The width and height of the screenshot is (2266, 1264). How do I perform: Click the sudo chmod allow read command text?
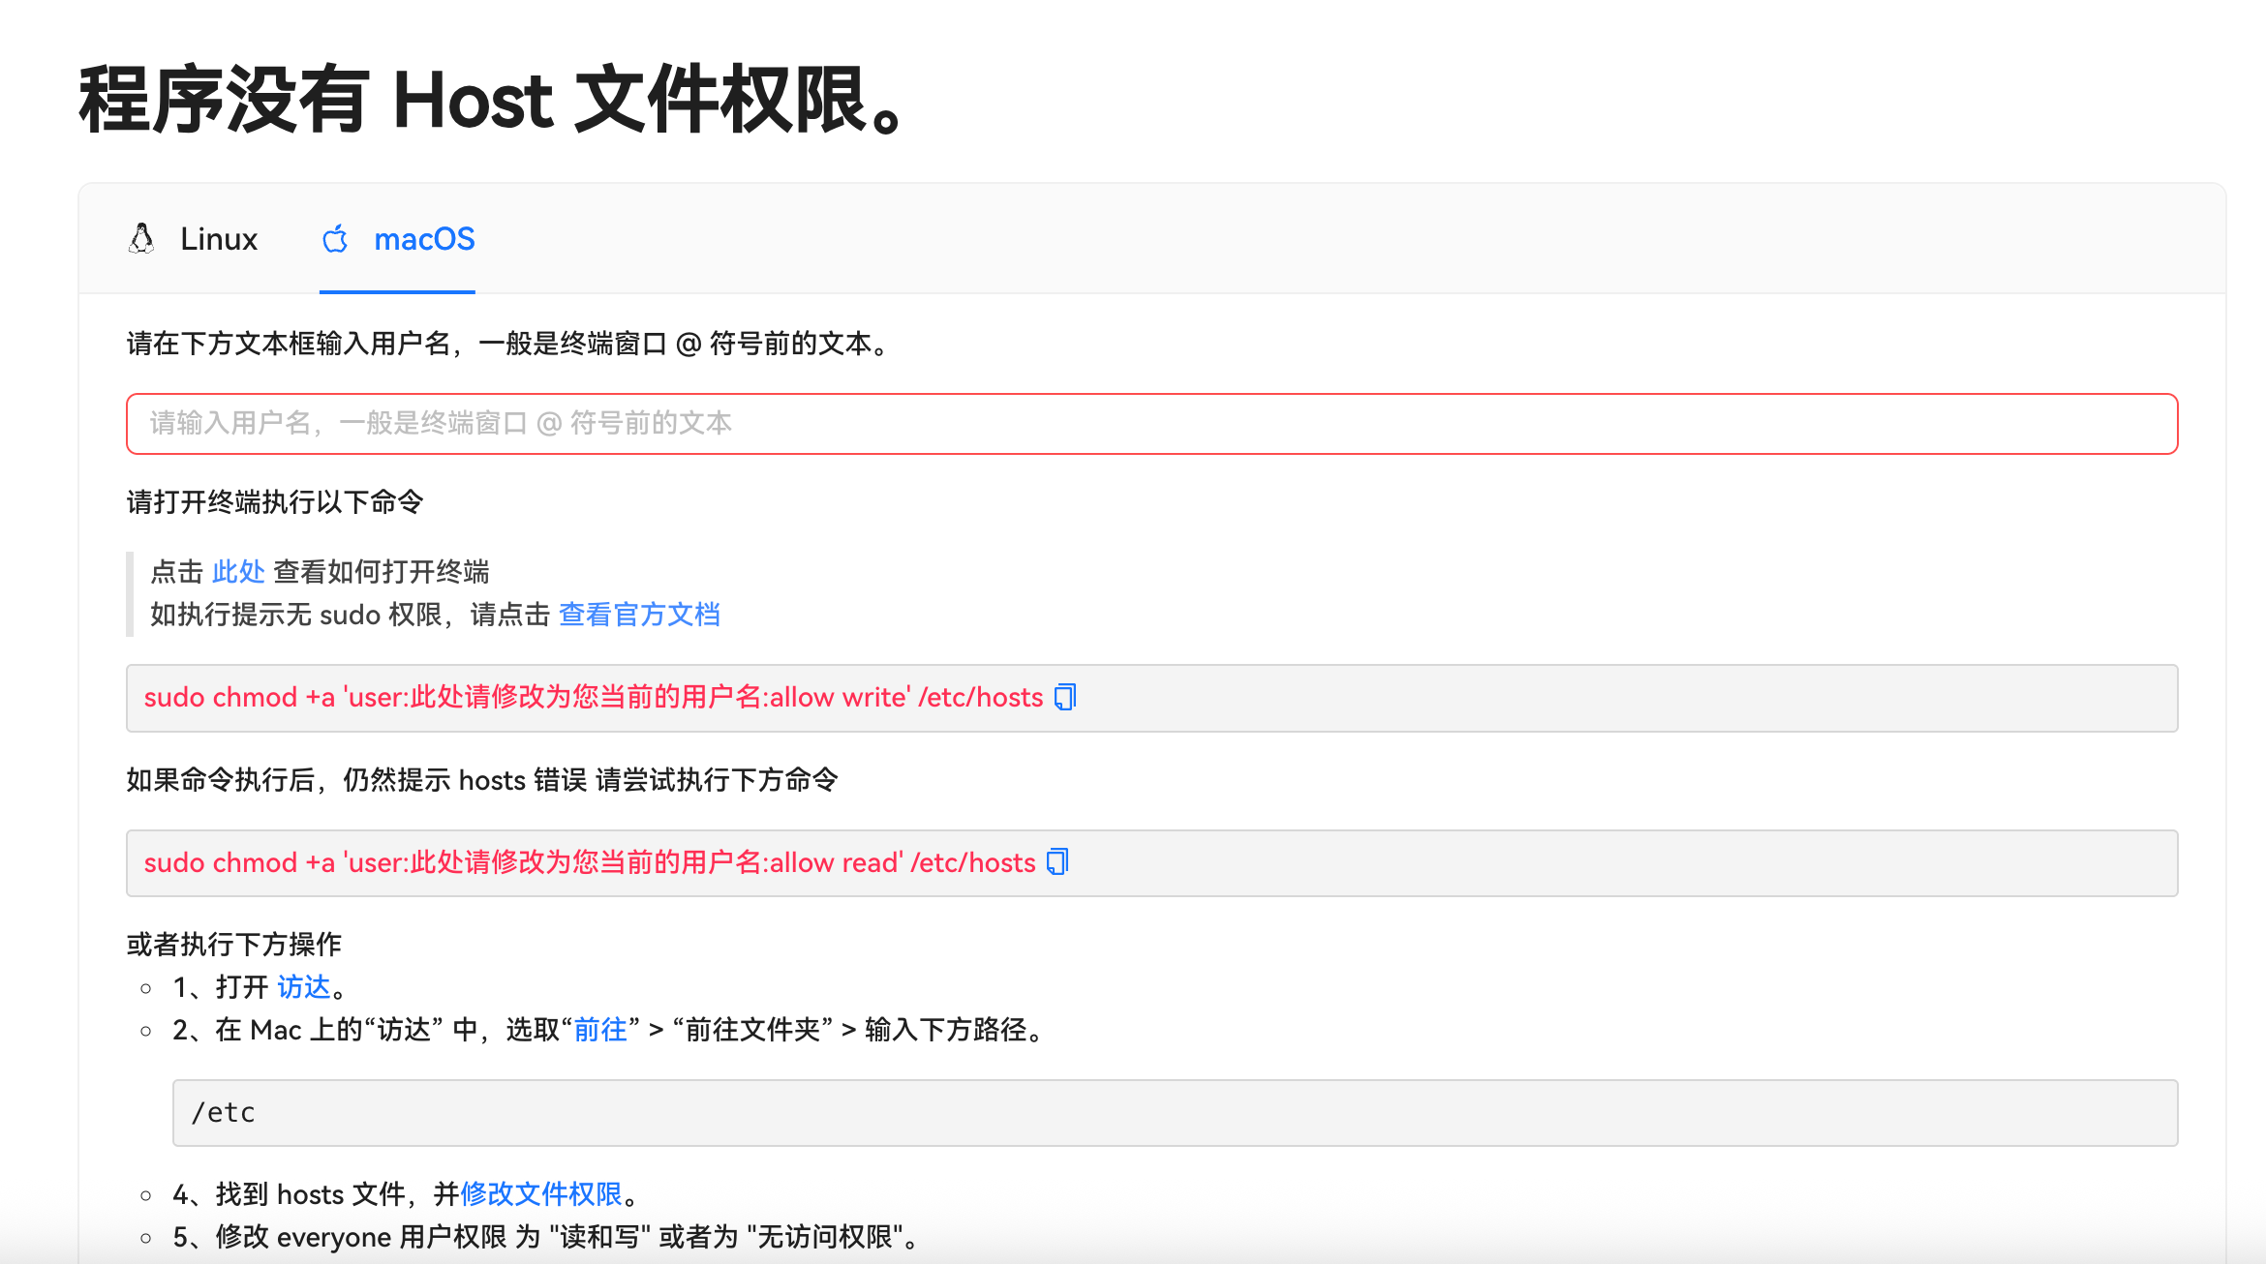pos(589,863)
